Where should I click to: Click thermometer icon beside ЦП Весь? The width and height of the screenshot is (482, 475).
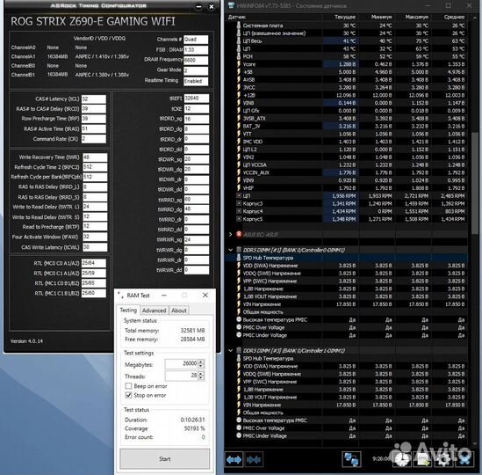point(239,40)
